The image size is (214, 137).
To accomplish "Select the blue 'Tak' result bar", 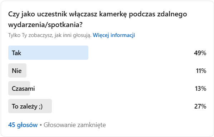I will (48, 53).
